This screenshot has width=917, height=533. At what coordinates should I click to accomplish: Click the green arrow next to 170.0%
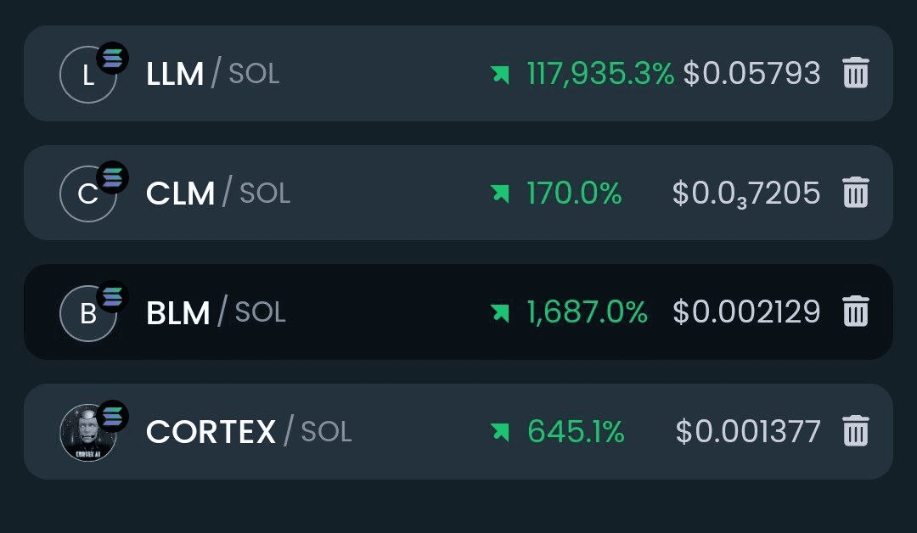coord(501,194)
